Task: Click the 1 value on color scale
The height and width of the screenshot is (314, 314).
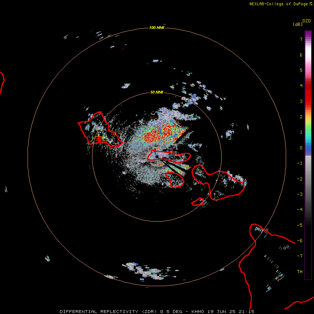Action: click(x=301, y=132)
